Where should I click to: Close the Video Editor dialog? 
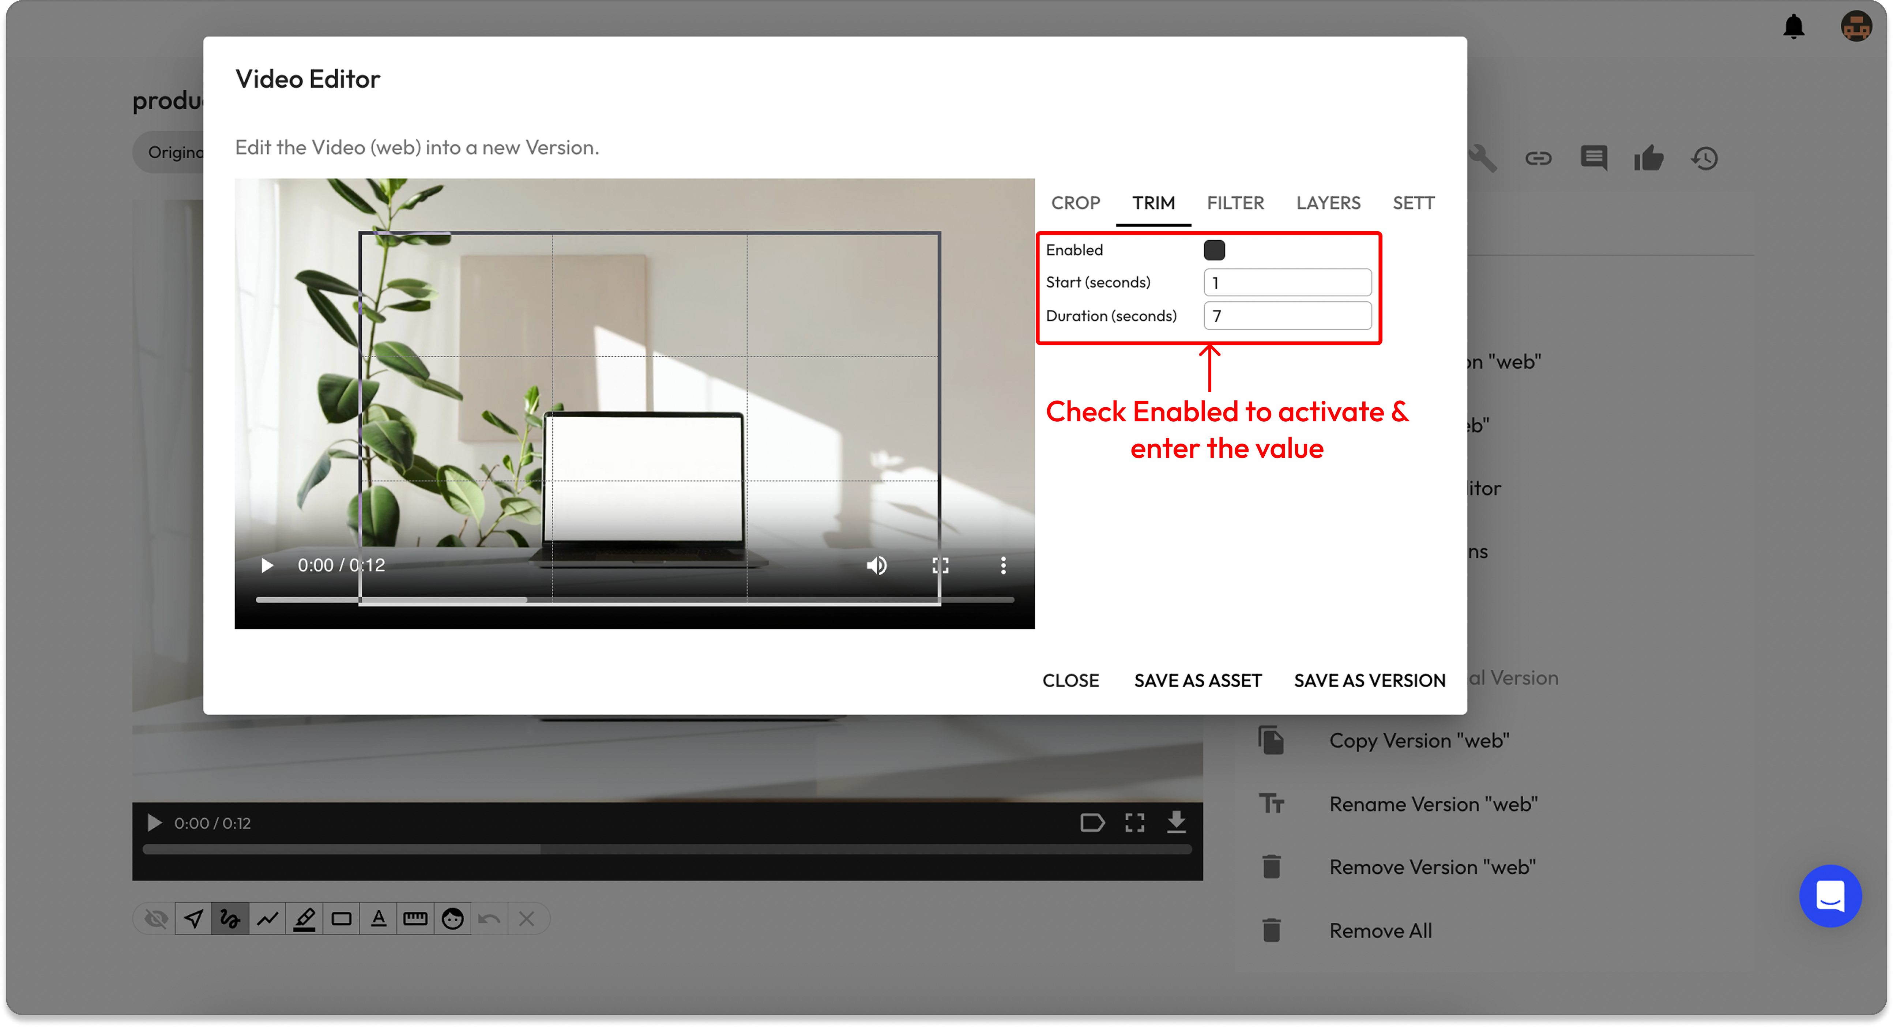(x=1070, y=680)
